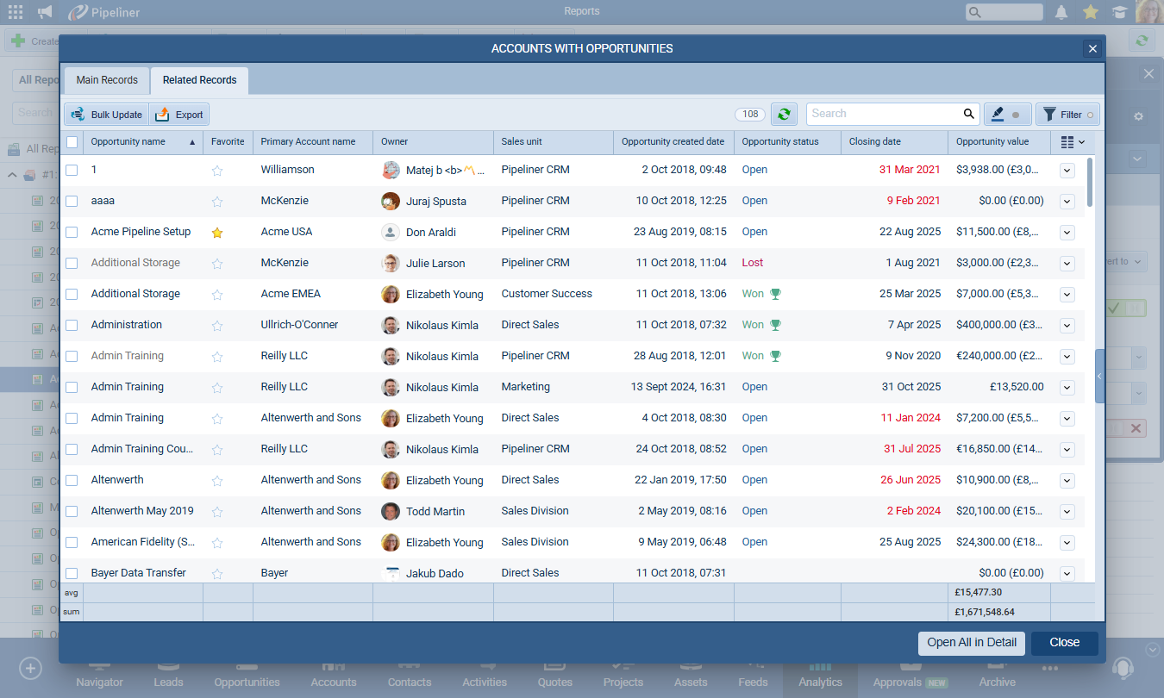
Task: Open the Filter options
Action: pos(1067,114)
